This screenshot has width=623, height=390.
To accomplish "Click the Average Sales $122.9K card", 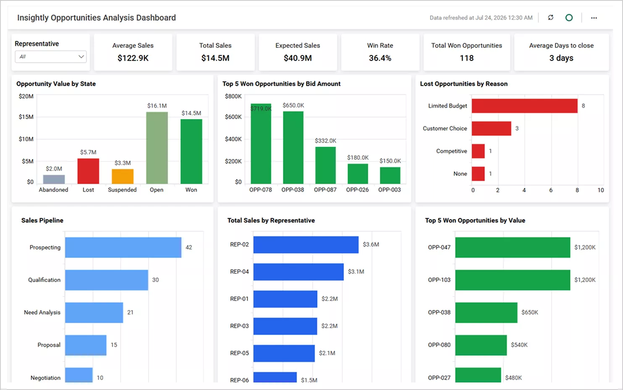I will click(x=133, y=52).
